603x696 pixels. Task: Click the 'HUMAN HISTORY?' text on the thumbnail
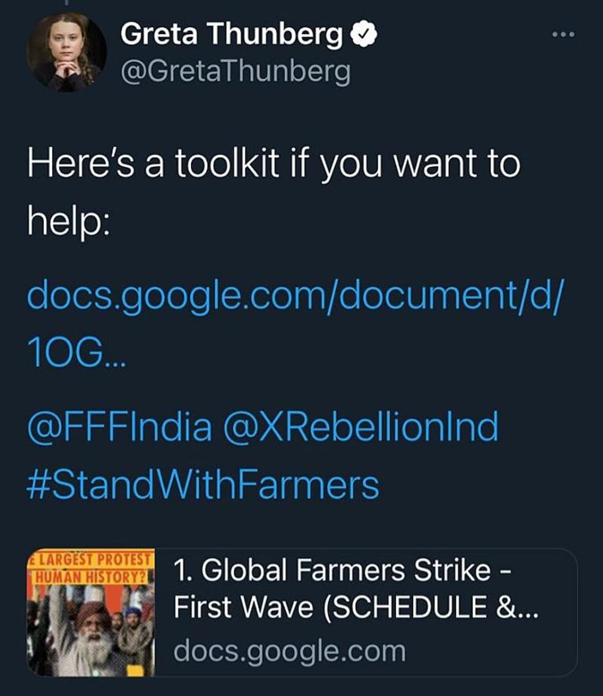(x=91, y=576)
